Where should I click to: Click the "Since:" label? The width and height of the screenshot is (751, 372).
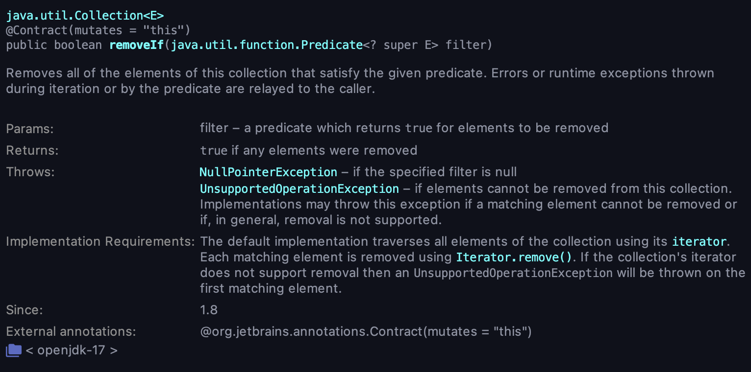25,310
